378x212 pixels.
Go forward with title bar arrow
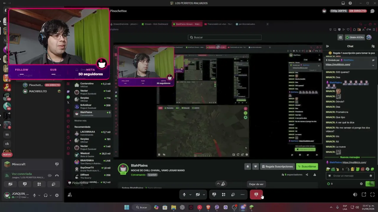click(9, 3)
